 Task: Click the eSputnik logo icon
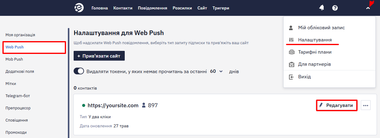(79, 8)
